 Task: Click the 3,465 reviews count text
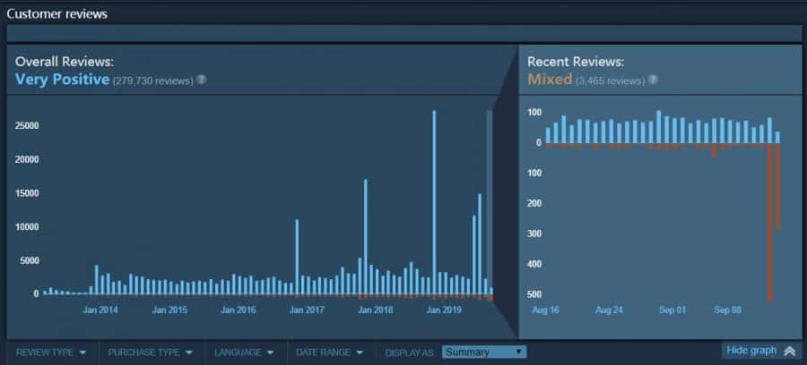610,81
